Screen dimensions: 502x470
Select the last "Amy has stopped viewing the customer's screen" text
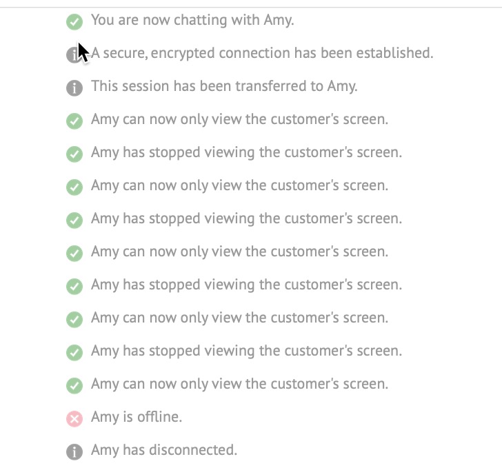247,351
